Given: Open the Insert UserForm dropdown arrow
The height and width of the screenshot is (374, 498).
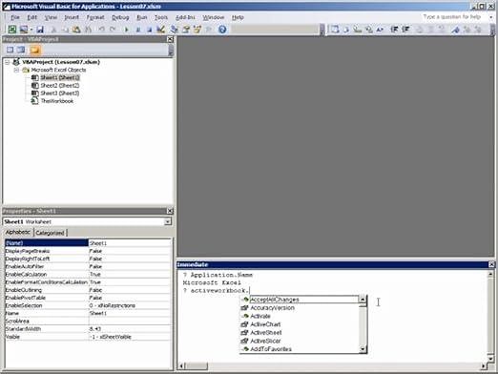Looking at the screenshot, I should pyautogui.click(x=31, y=30).
